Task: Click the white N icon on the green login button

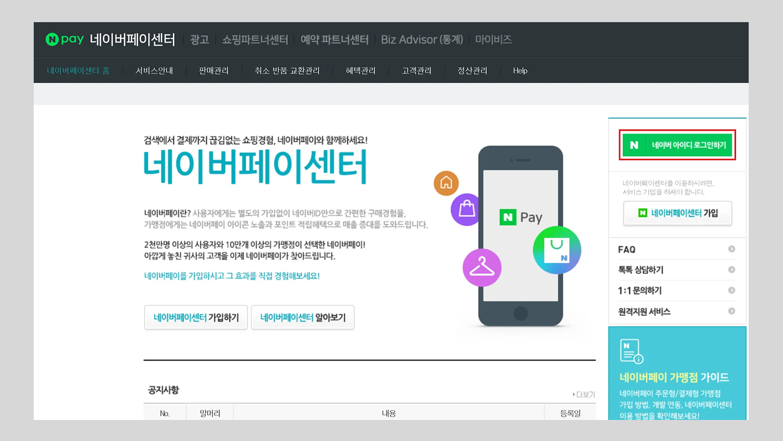Action: tap(634, 145)
